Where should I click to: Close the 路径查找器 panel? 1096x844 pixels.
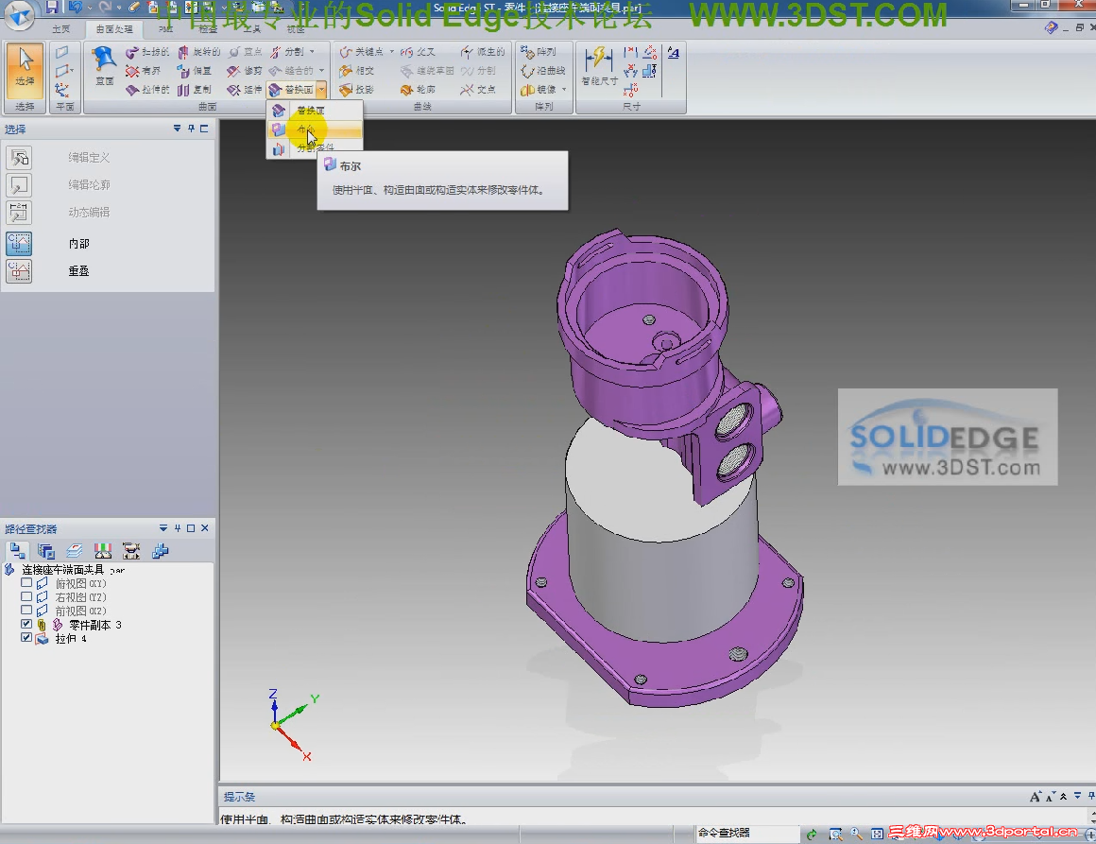click(205, 528)
